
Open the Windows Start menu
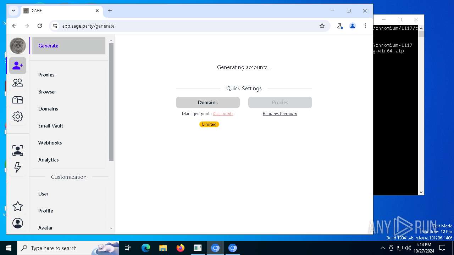[x=9, y=248]
